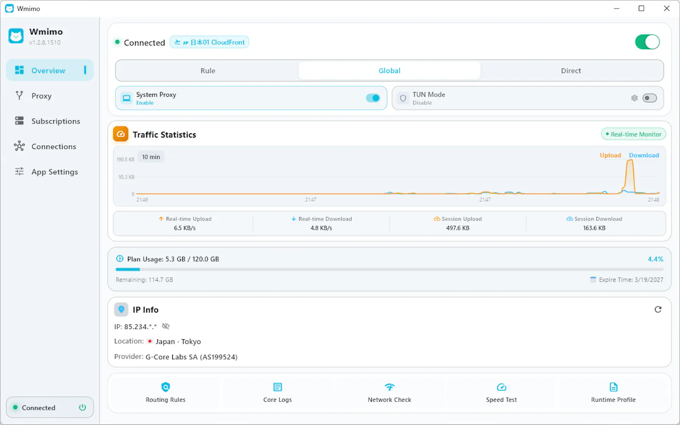680x425 pixels.
Task: Refresh the IP Info panel
Action: [x=658, y=310]
